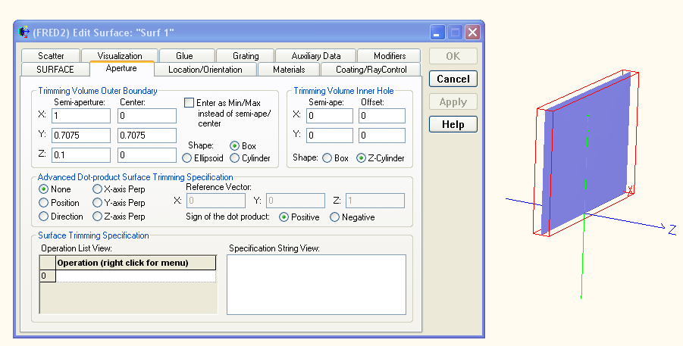
Task: Click row 0 in Operation List View
Action: point(136,276)
